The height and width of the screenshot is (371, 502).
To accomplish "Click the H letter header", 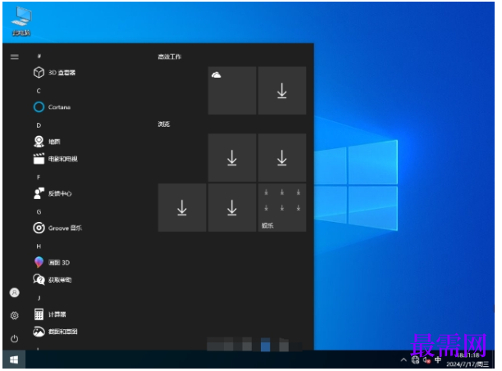I will (x=39, y=247).
